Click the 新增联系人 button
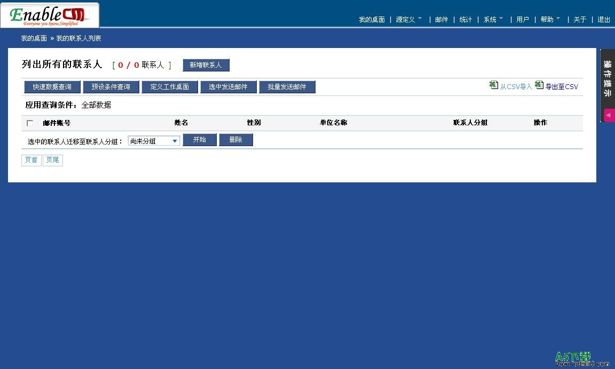This screenshot has width=615, height=369. coord(206,65)
